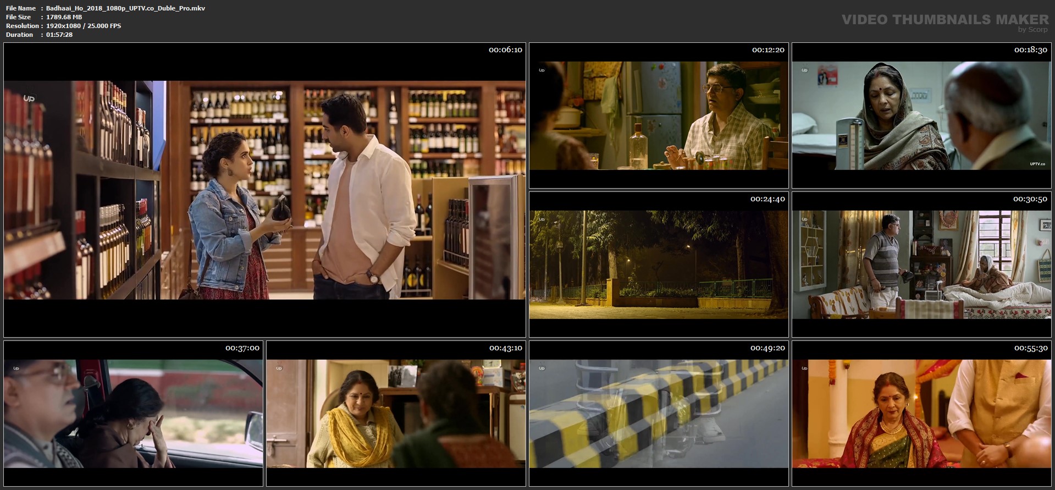Click the 00:43:10 timestamp
The width and height of the screenshot is (1055, 490).
(506, 348)
